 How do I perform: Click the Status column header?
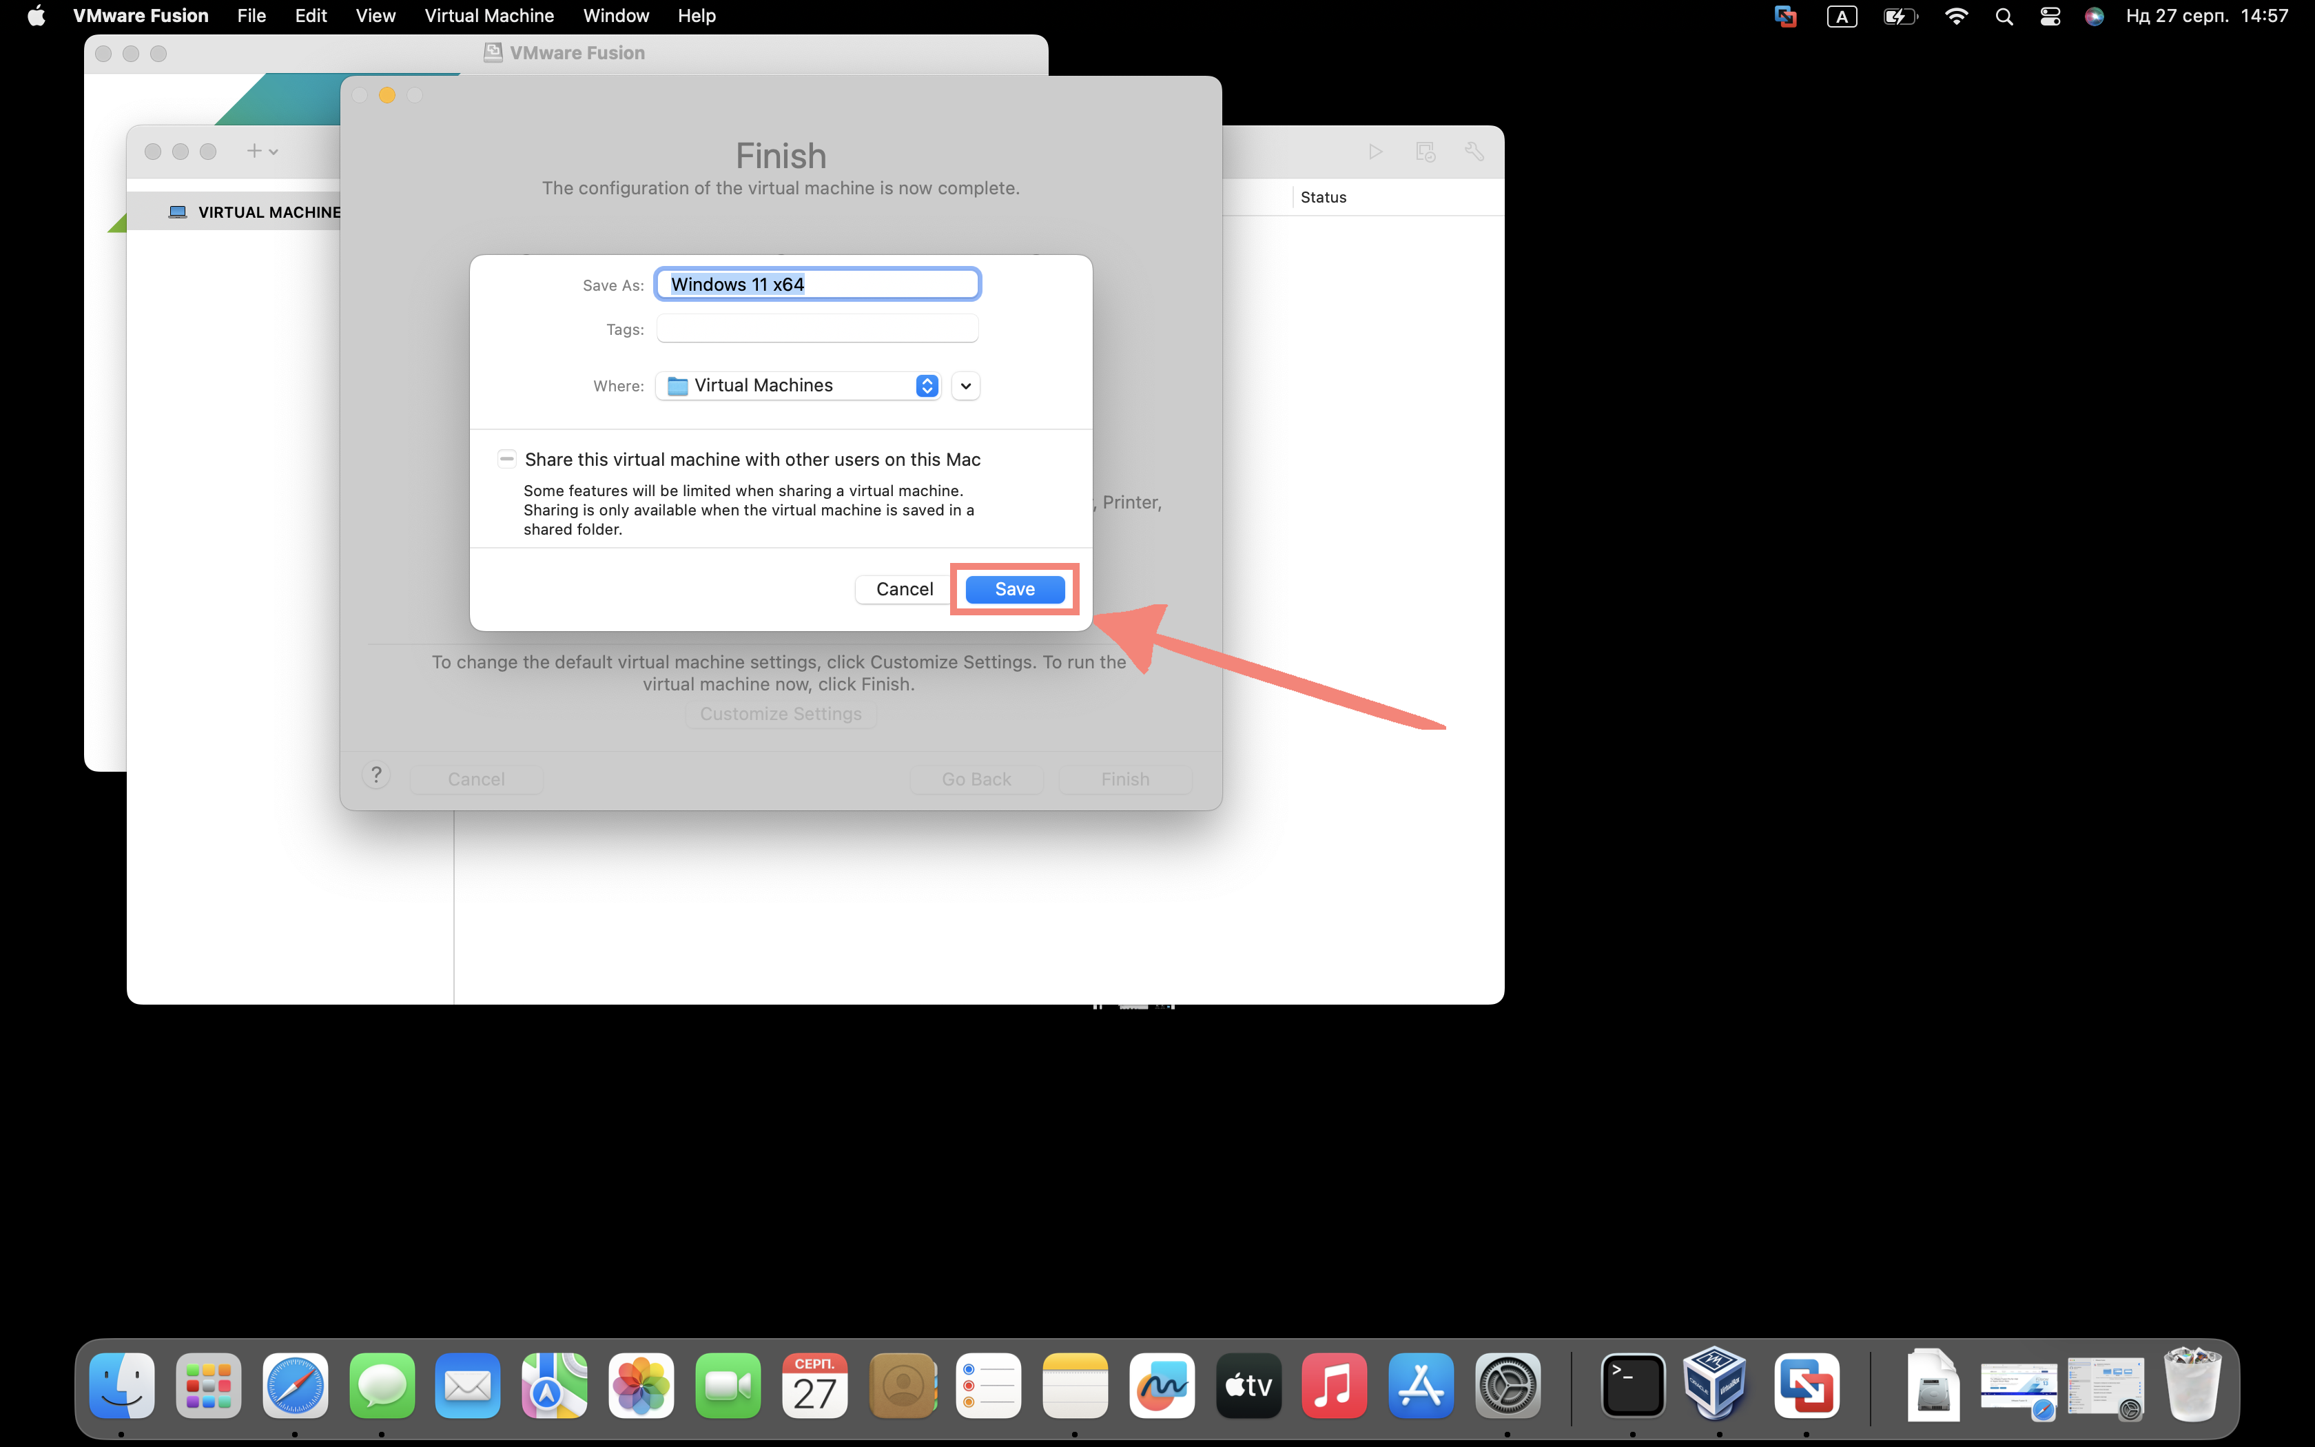pos(1323,197)
